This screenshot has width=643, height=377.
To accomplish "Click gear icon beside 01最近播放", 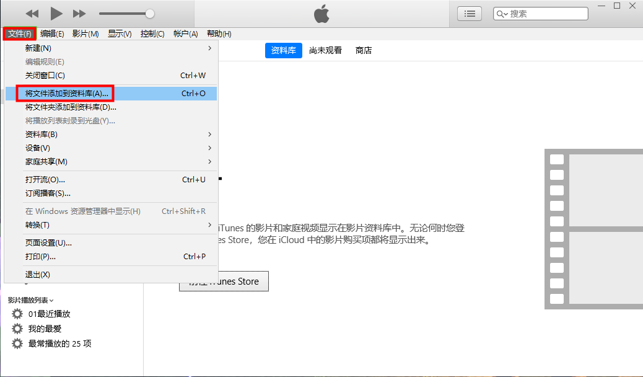I will (17, 314).
